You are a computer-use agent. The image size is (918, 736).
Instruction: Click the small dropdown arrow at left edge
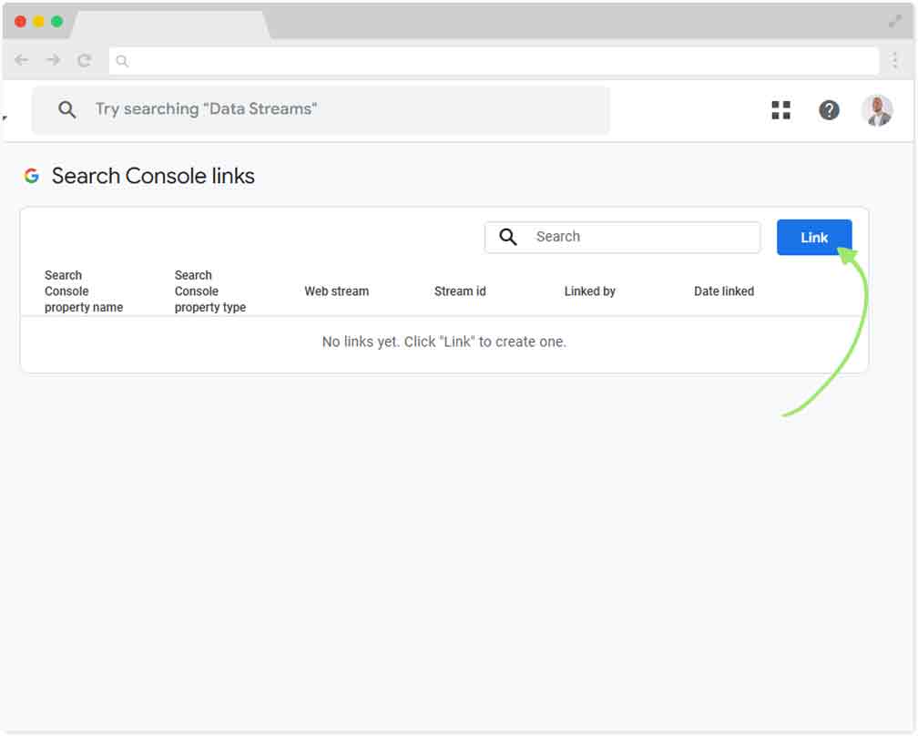[5, 118]
